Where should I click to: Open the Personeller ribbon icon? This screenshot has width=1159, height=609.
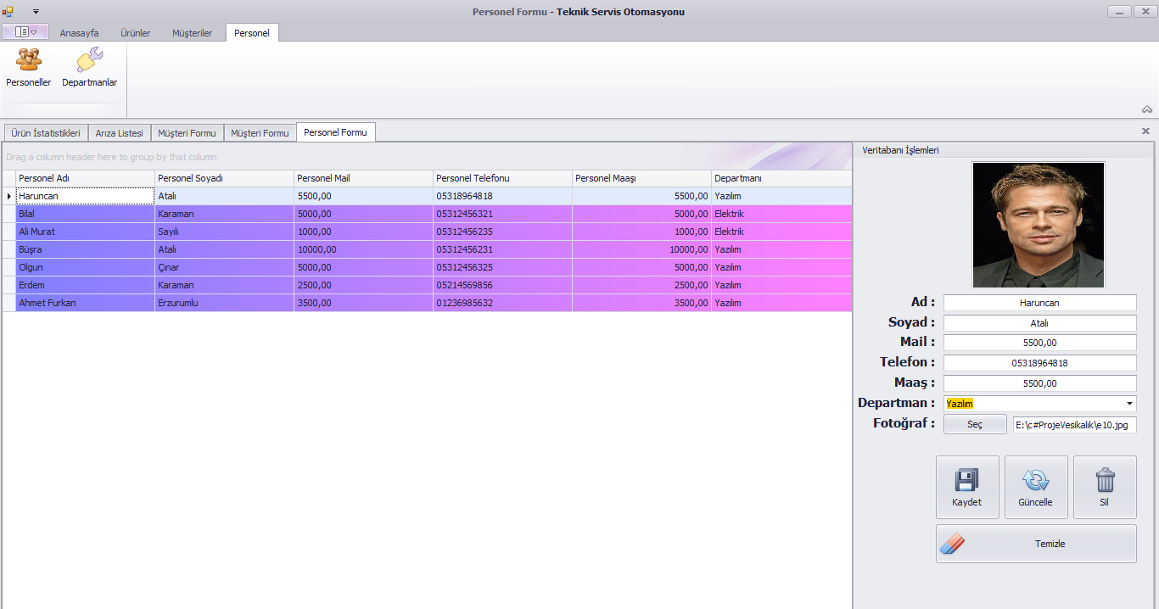(28, 68)
